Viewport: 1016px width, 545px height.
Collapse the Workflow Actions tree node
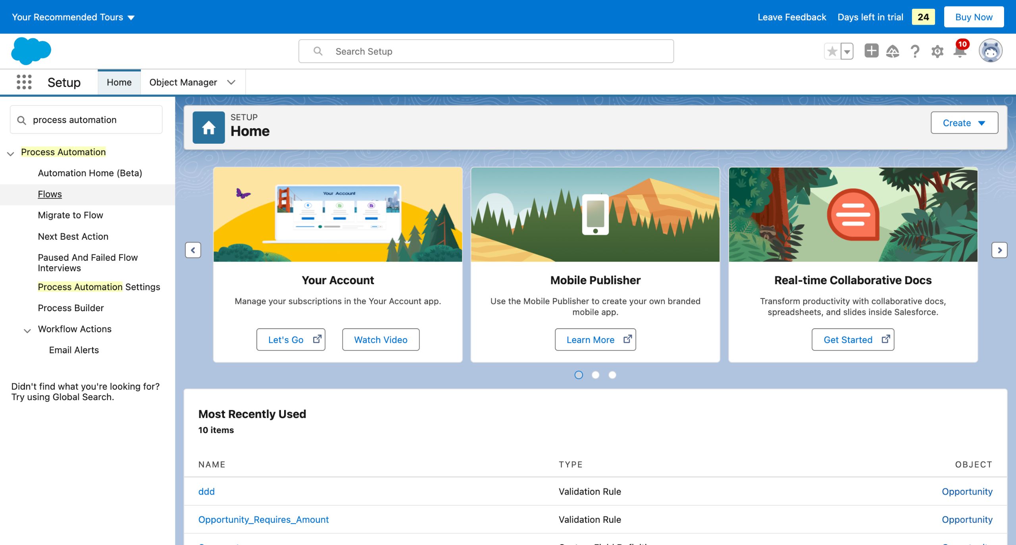pyautogui.click(x=27, y=330)
